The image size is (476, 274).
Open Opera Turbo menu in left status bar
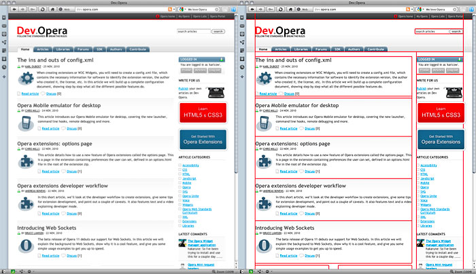30,271
